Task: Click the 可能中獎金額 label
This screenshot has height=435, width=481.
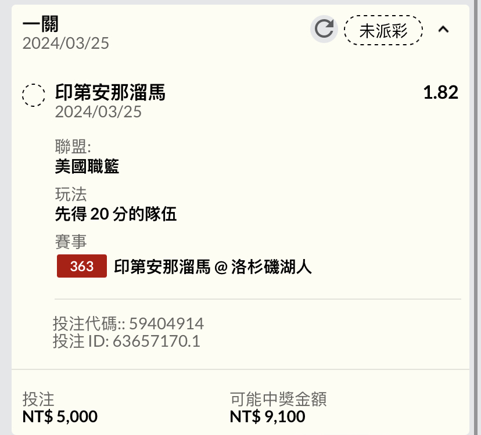Action: (x=278, y=399)
